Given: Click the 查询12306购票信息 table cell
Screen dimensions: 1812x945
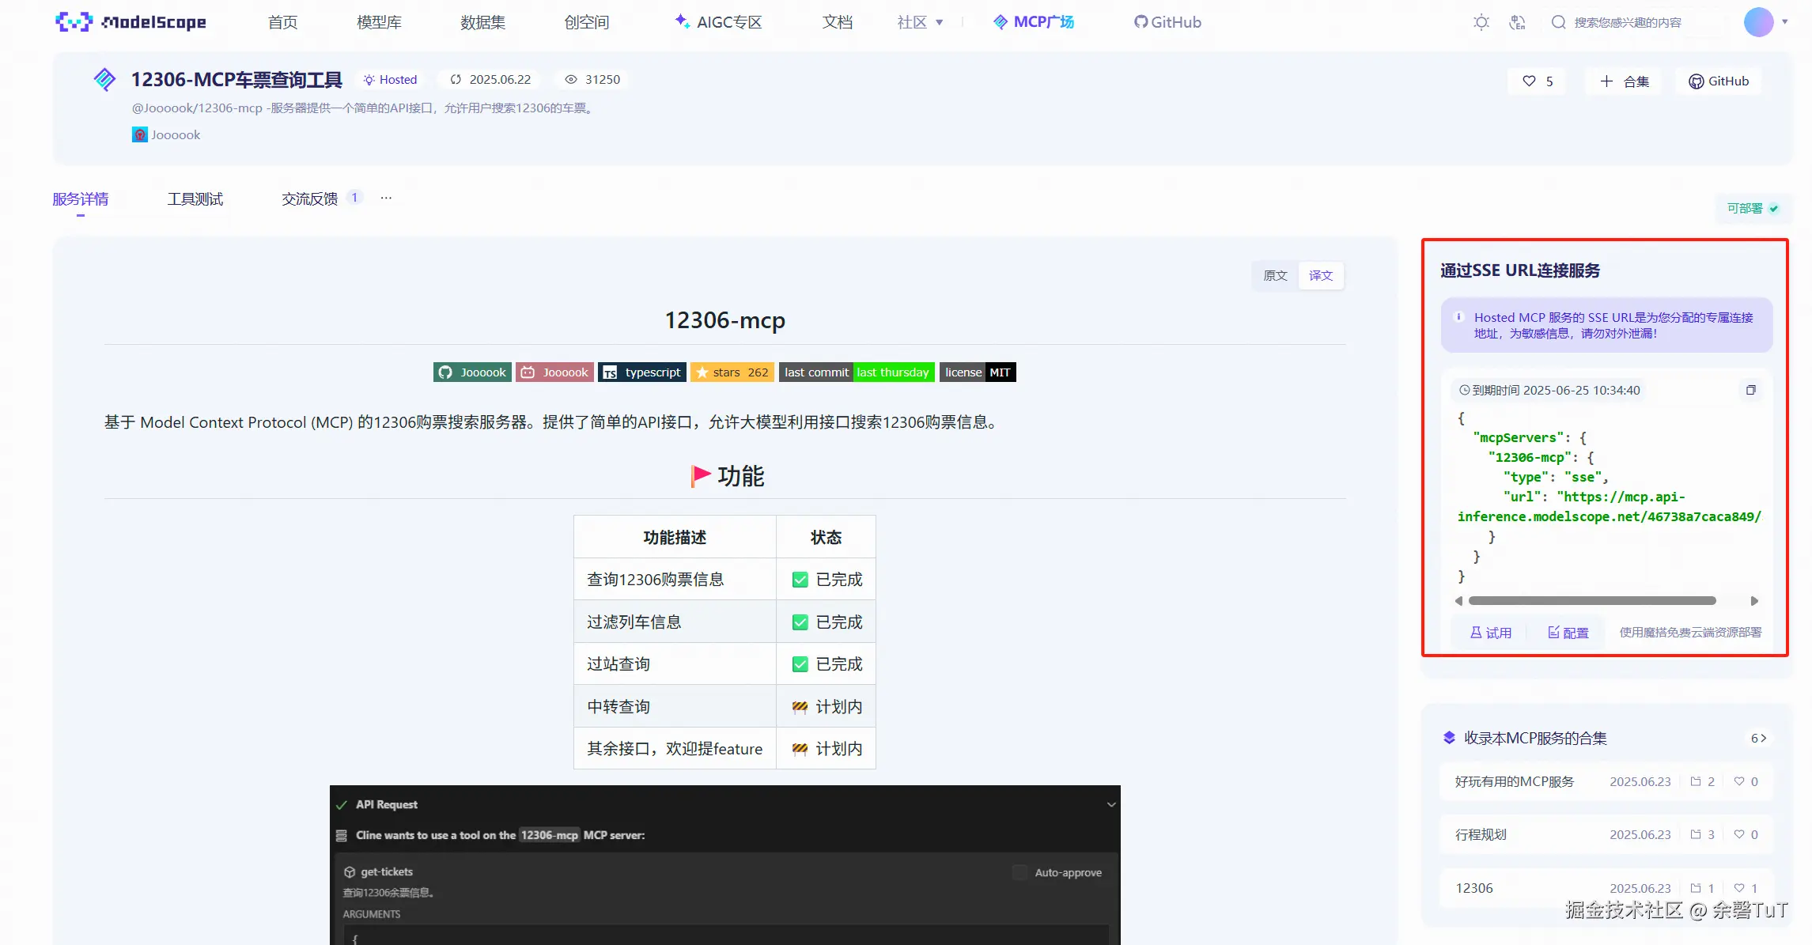Looking at the screenshot, I should pos(675,580).
